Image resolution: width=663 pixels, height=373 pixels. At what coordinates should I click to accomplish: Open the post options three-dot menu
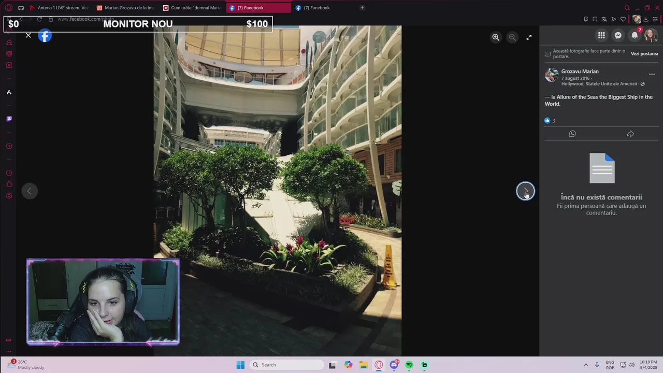pyautogui.click(x=652, y=75)
